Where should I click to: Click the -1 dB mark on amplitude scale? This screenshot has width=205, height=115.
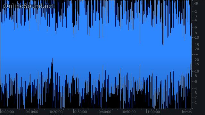195,103
